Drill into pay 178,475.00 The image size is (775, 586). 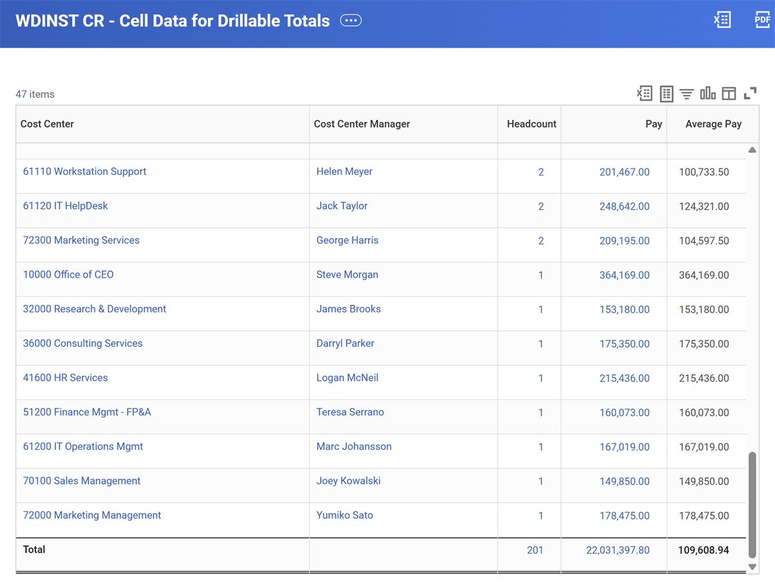pos(625,516)
